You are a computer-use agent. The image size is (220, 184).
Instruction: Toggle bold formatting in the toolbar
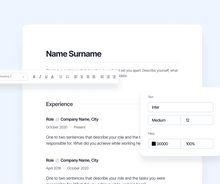34,77
